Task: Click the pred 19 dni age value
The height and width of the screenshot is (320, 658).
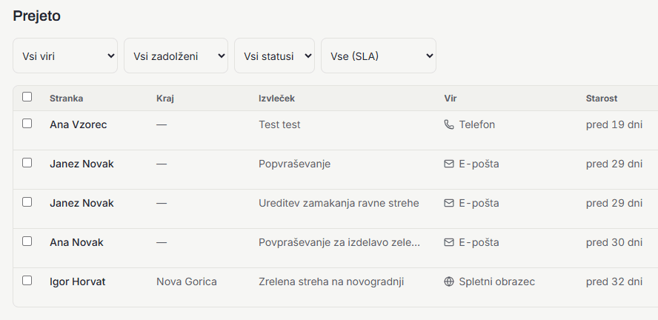Action: 614,124
